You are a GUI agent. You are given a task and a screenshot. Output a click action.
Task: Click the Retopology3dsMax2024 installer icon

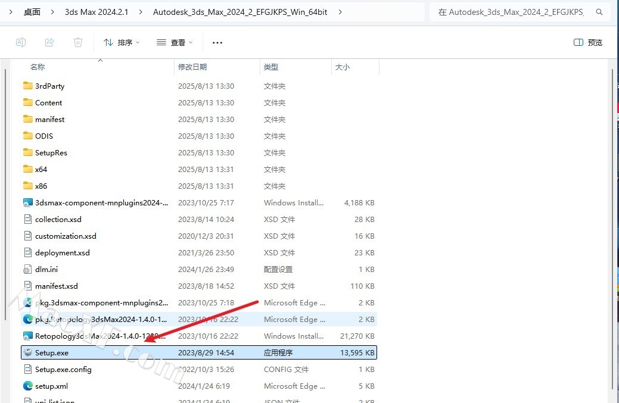[27, 336]
